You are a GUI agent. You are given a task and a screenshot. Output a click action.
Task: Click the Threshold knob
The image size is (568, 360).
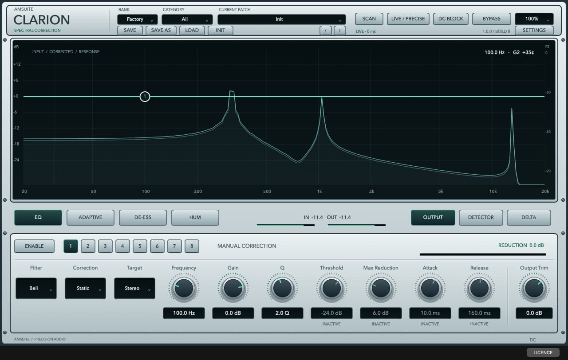click(332, 288)
